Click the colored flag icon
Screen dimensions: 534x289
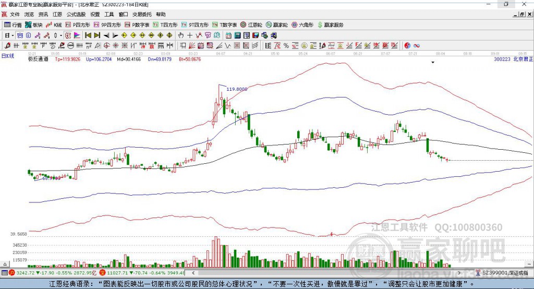click(x=77, y=35)
